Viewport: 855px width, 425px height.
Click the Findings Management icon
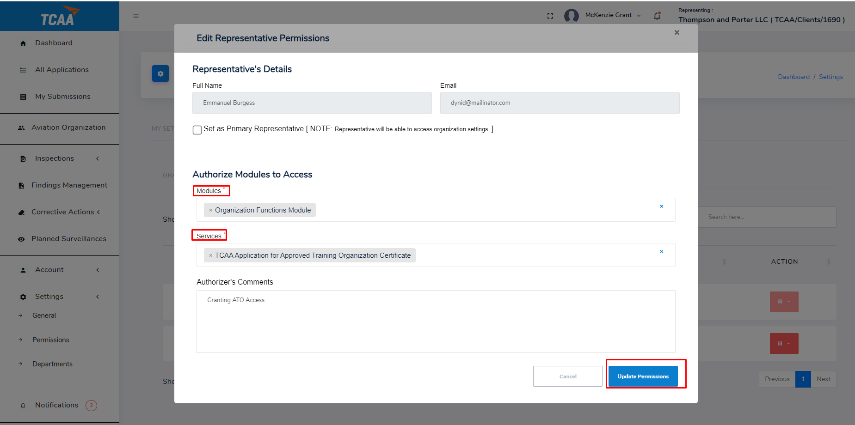coord(21,186)
